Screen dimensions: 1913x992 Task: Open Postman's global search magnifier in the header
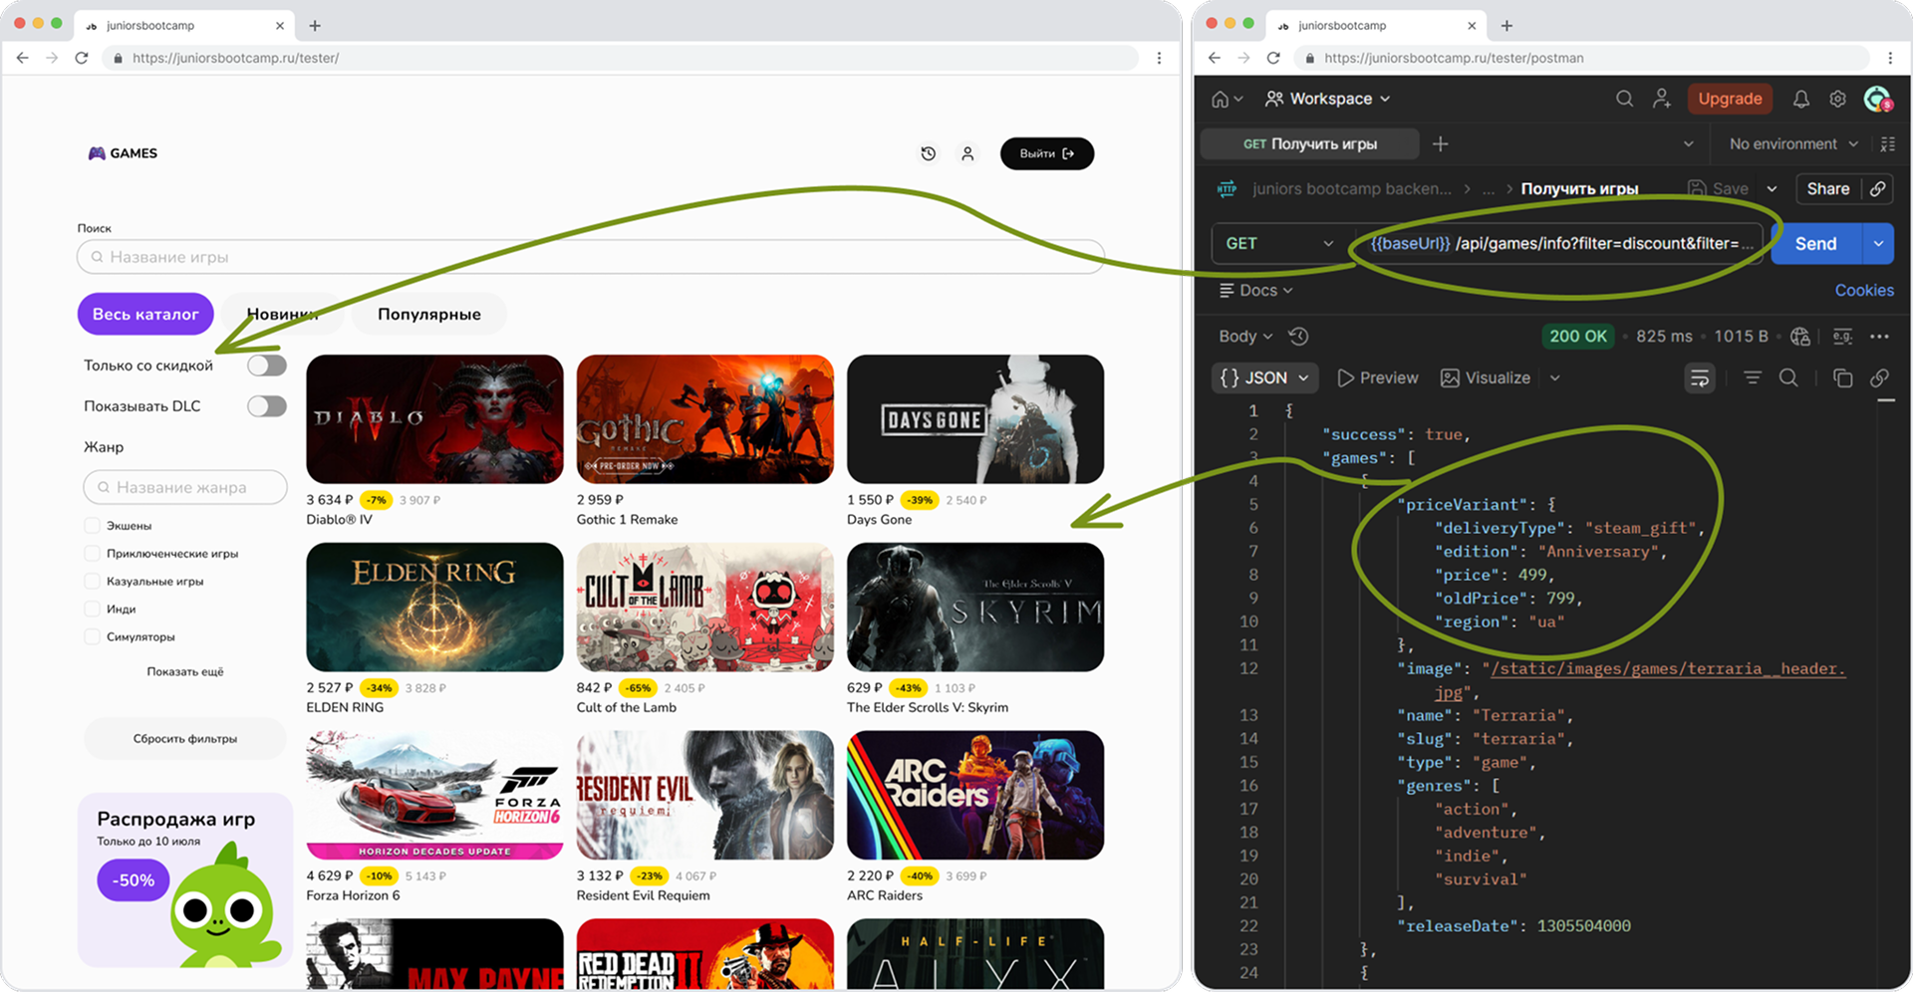[x=1624, y=99]
